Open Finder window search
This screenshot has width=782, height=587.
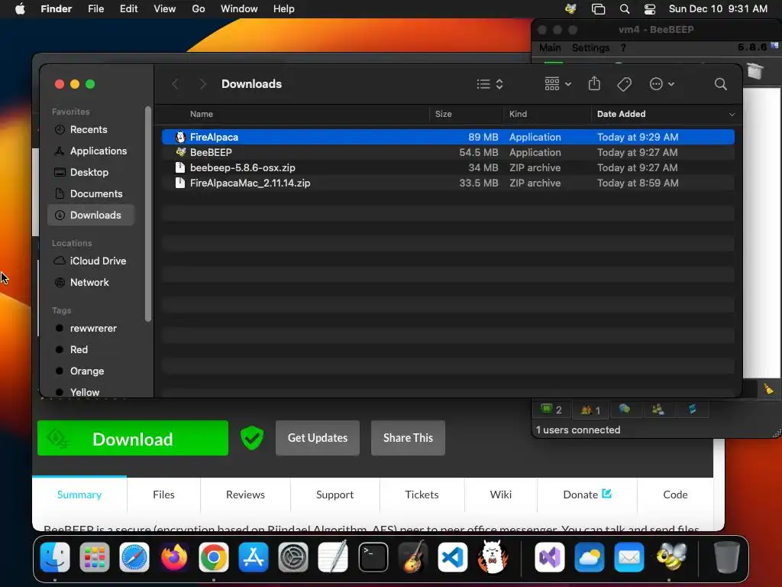pyautogui.click(x=721, y=84)
